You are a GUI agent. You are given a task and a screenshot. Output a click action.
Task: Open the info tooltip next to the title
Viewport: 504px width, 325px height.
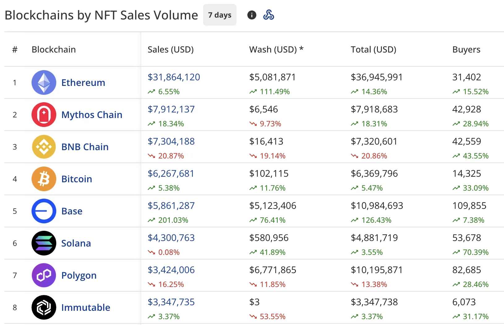[x=252, y=15]
